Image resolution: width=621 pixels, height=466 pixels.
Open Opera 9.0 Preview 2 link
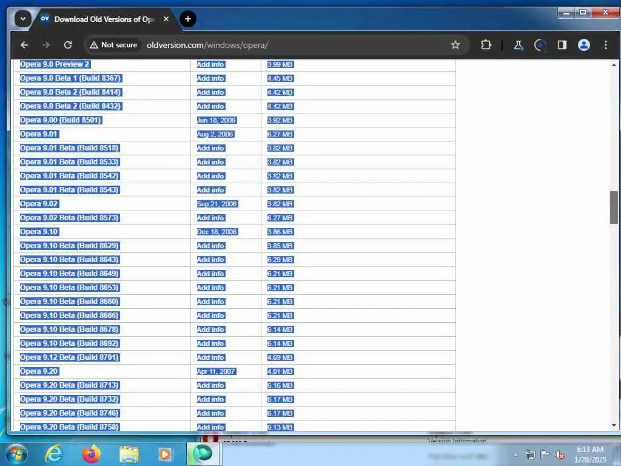tap(55, 64)
